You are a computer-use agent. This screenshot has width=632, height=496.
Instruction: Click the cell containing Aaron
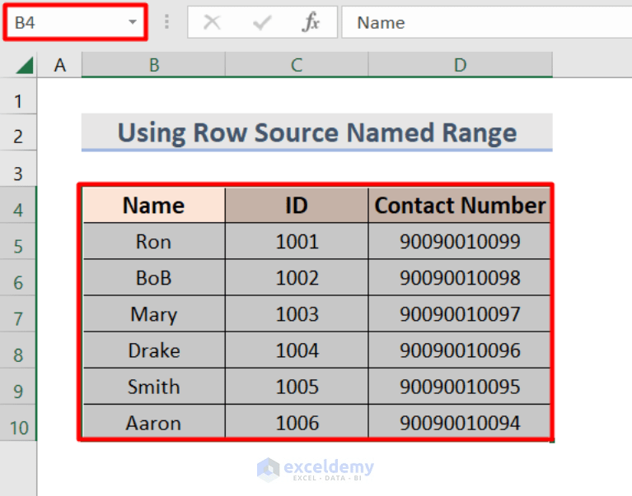pyautogui.click(x=153, y=423)
